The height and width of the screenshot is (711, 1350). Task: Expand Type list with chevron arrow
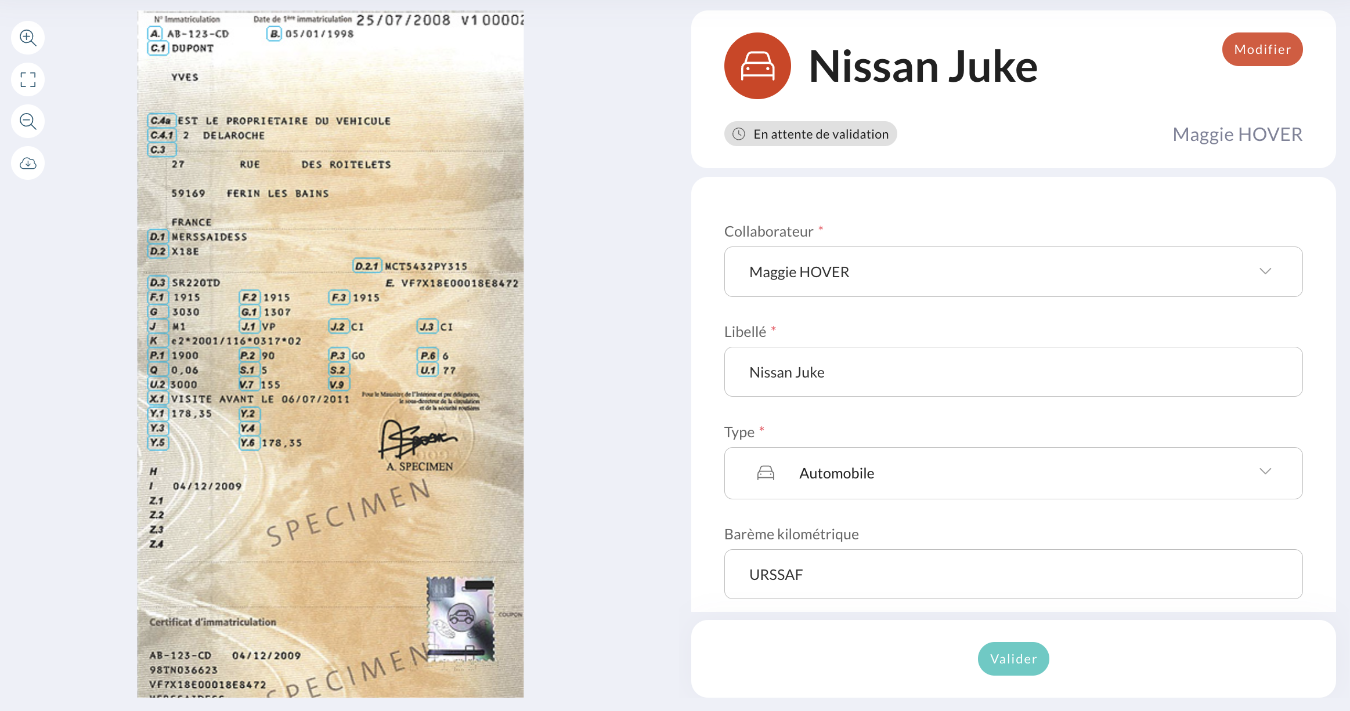1265,471
